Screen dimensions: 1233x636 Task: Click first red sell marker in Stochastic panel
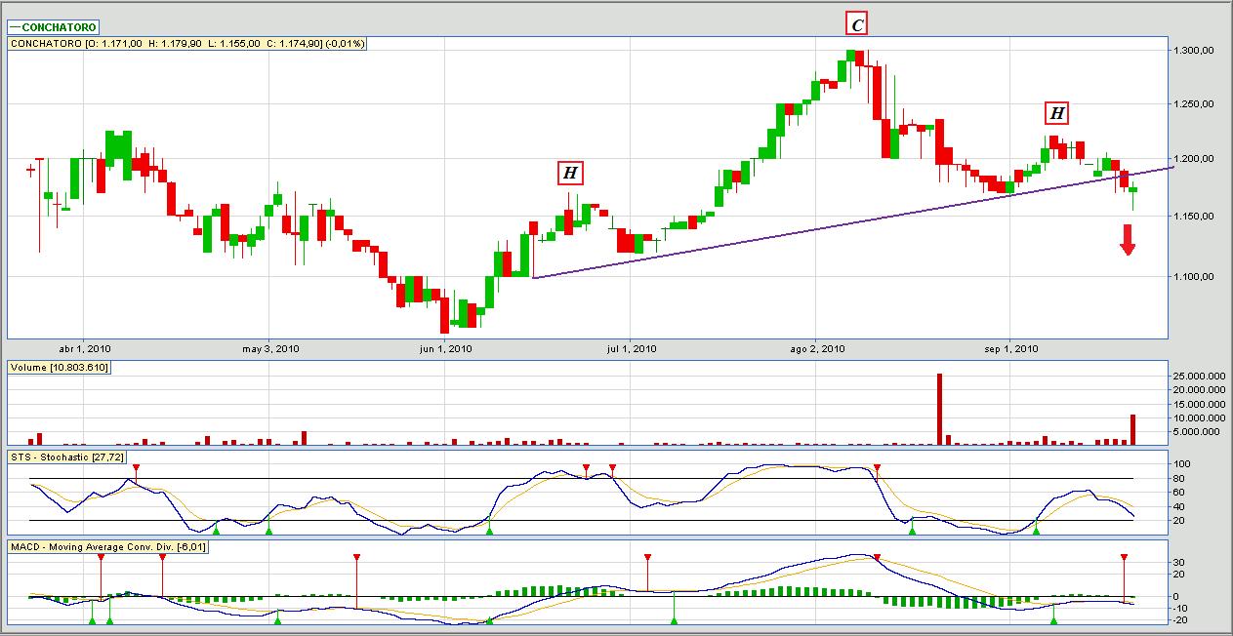pos(136,469)
